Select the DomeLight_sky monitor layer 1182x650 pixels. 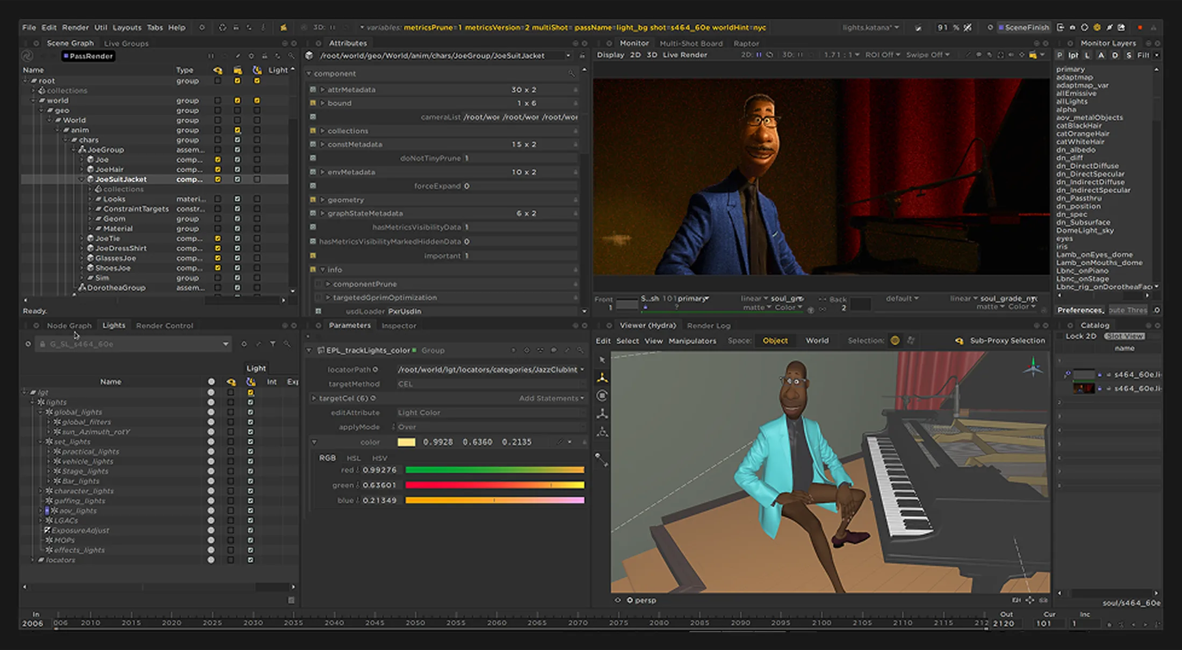pyautogui.click(x=1085, y=230)
